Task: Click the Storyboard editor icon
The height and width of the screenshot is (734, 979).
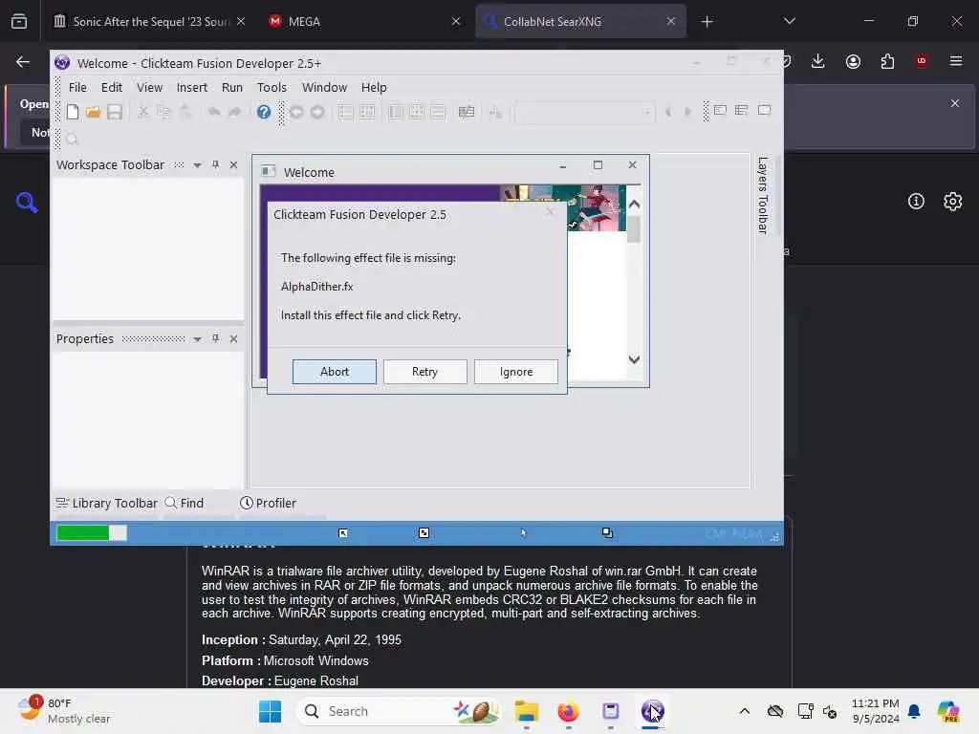Action: pos(346,112)
